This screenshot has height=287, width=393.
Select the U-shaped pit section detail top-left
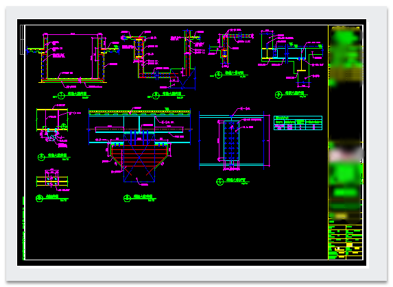tap(73, 60)
